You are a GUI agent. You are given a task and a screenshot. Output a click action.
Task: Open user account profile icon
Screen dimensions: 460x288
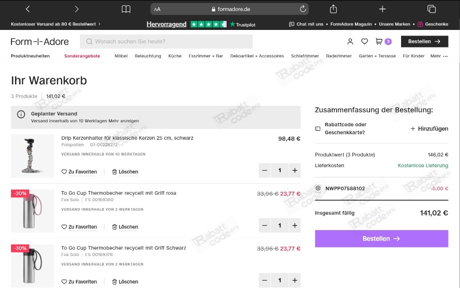coord(350,41)
